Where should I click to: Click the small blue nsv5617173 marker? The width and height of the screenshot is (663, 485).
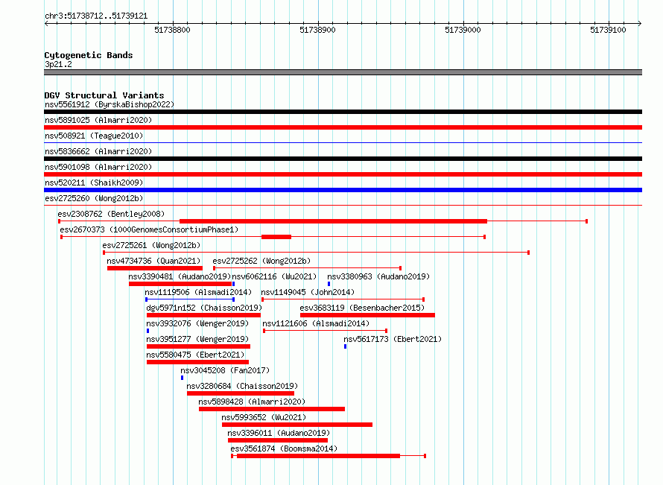pos(345,346)
